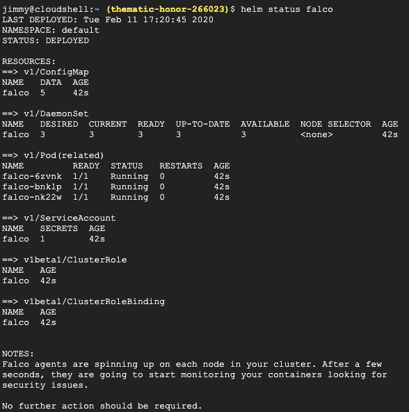Image resolution: width=409 pixels, height=412 pixels.
Task: Click the 'NAMESPACE: default' line
Action: point(51,30)
